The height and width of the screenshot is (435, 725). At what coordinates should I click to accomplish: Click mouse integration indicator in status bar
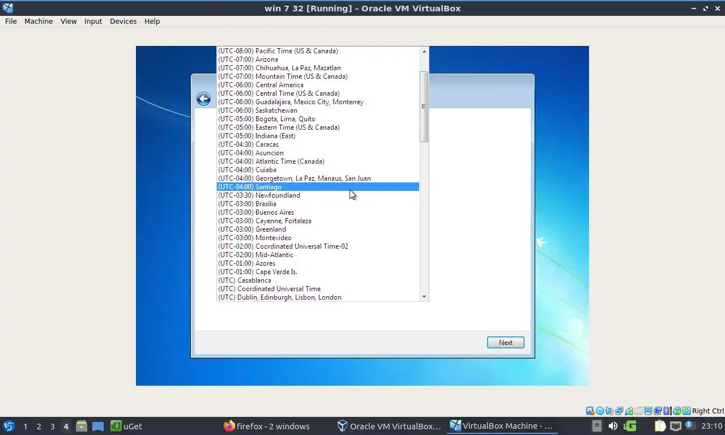pos(677,411)
